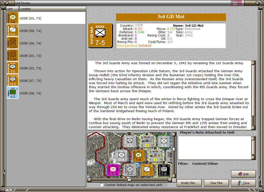Click the German flag icon in the title bar
The width and height of the screenshot is (264, 192).
[236, 3]
